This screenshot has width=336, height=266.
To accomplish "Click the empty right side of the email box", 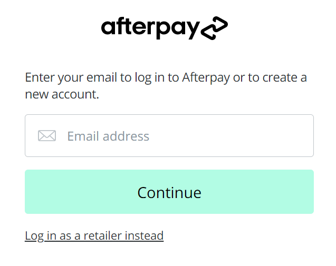I will coord(236,136).
